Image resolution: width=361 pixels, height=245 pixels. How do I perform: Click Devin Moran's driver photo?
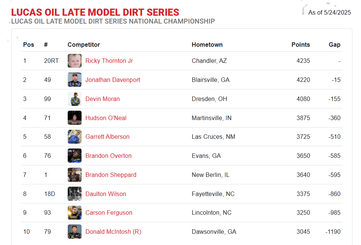74,99
